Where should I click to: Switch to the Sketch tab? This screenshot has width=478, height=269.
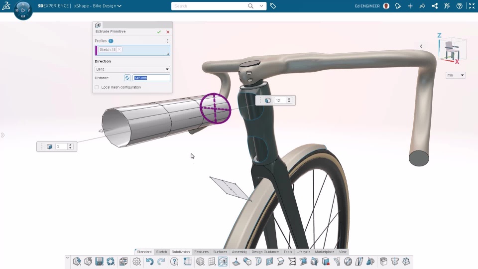click(x=161, y=252)
